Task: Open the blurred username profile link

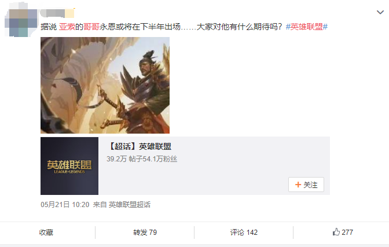Action: click(x=57, y=13)
